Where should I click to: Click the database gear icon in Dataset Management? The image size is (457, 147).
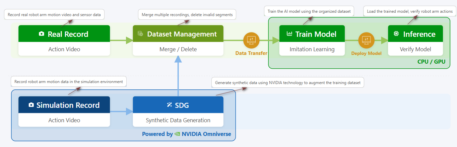[x=140, y=34]
